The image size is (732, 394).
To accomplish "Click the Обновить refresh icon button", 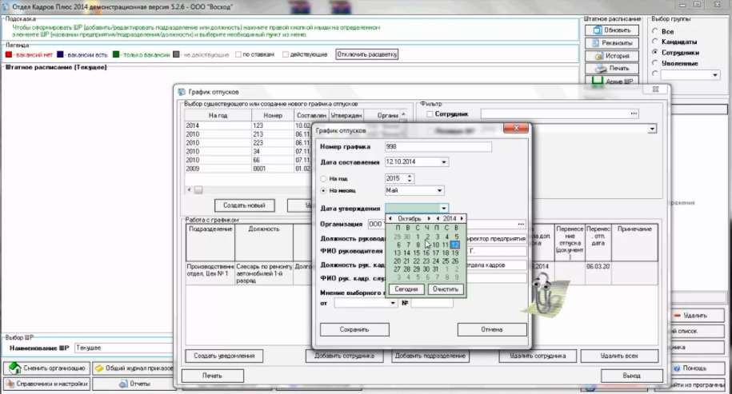I will pyautogui.click(x=611, y=30).
